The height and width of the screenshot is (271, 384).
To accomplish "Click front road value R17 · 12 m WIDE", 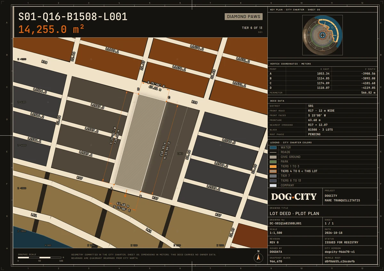I will [x=321, y=111].
